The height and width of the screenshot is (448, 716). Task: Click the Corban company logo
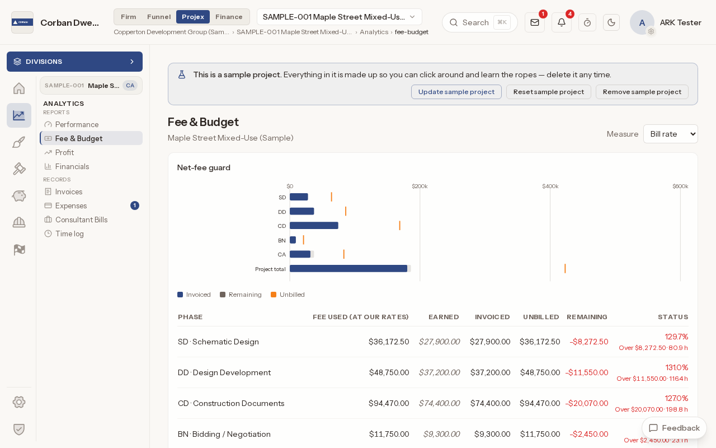coord(22,22)
